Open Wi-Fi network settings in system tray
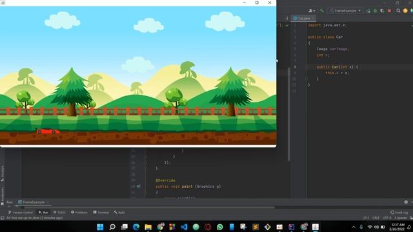The height and width of the screenshot is (232, 413). tap(370, 227)
